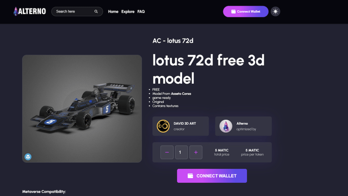
Task: Click the large CONNECT WALLET button
Action: point(212,176)
